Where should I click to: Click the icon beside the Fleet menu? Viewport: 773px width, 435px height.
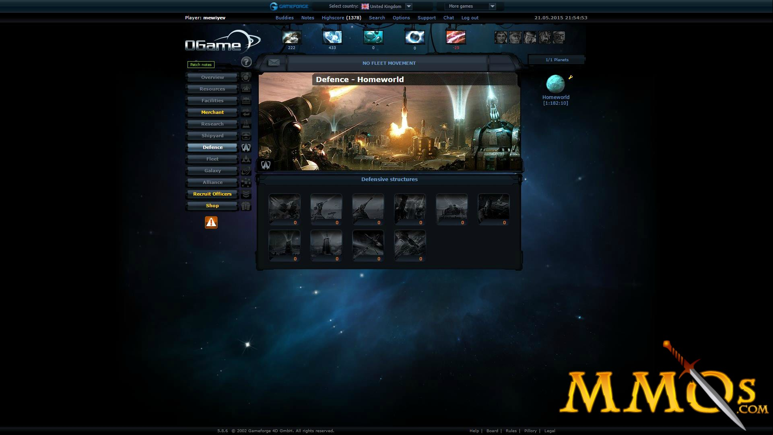point(246,159)
